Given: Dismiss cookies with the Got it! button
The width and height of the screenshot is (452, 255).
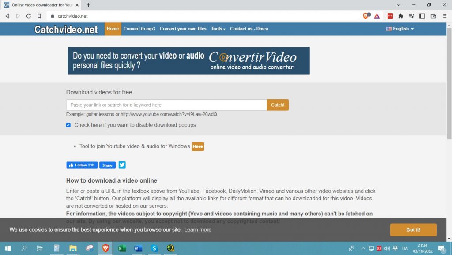Looking at the screenshot, I should click(x=413, y=229).
